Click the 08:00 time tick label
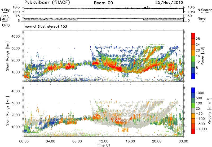Image resolution: width=212 pixels, height=147 pixels. [x=77, y=141]
